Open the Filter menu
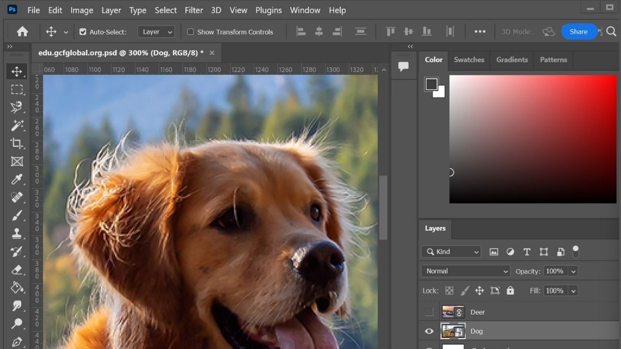The image size is (621, 349). [194, 10]
